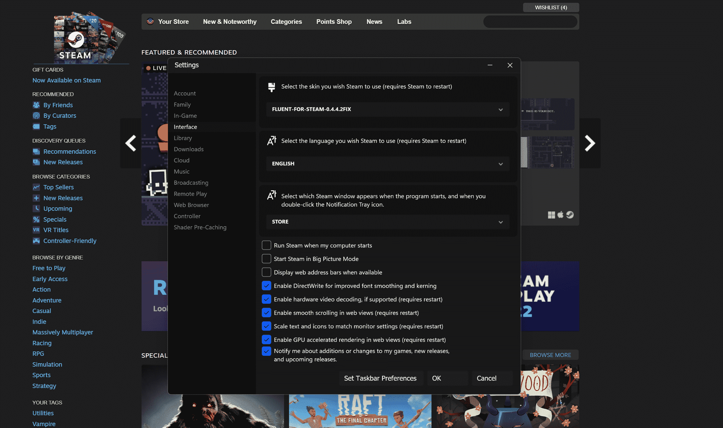Click the SteamOS platform icon on featured game

coord(570,215)
